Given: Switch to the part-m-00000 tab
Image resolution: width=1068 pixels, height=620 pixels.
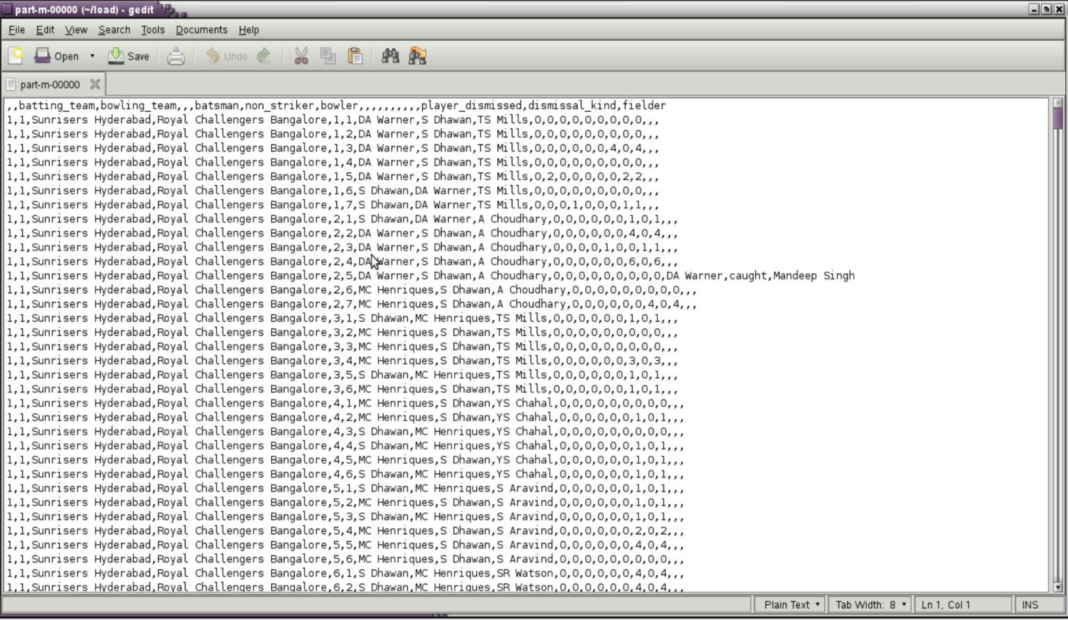Looking at the screenshot, I should pyautogui.click(x=49, y=84).
